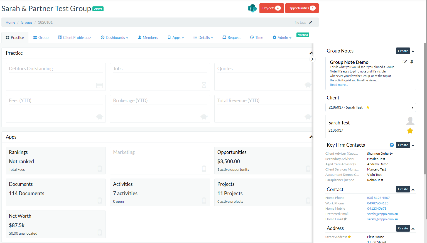Click the Jobs hourglass icon

click(x=204, y=85)
